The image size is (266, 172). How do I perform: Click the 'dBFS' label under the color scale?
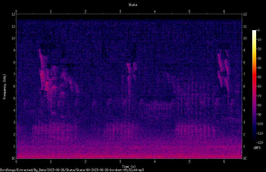click(257, 148)
